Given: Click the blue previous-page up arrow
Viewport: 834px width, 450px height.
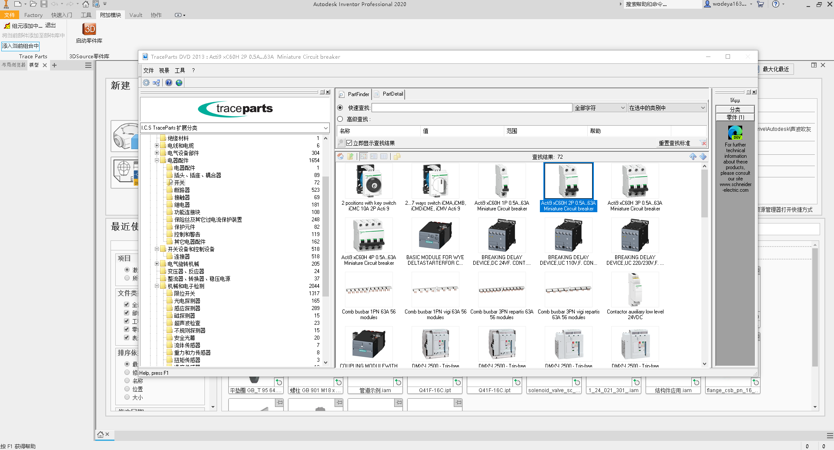Looking at the screenshot, I should 693,157.
